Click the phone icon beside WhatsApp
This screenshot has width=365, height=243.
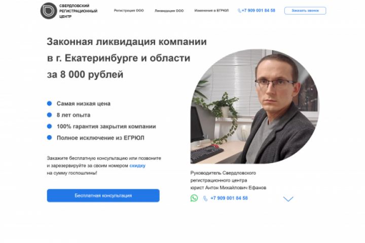pos(205,198)
